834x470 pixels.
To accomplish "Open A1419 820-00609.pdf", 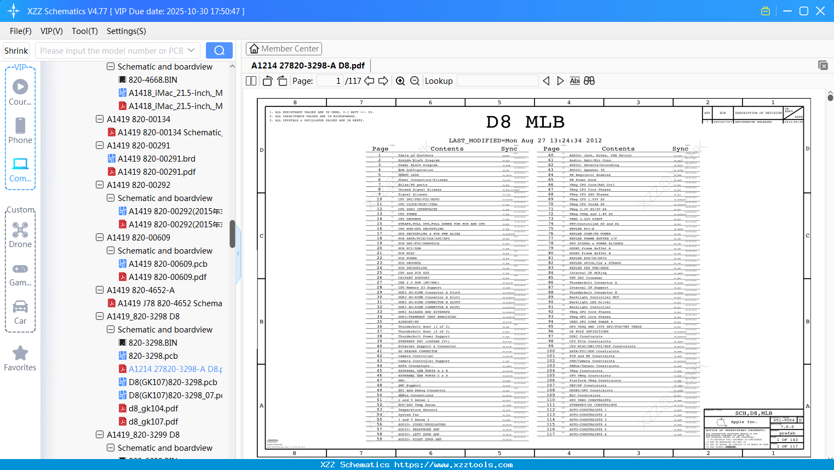I will coord(163,277).
